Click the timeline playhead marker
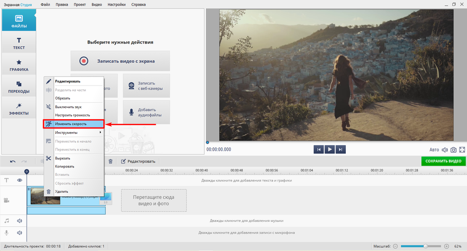 click(x=27, y=171)
